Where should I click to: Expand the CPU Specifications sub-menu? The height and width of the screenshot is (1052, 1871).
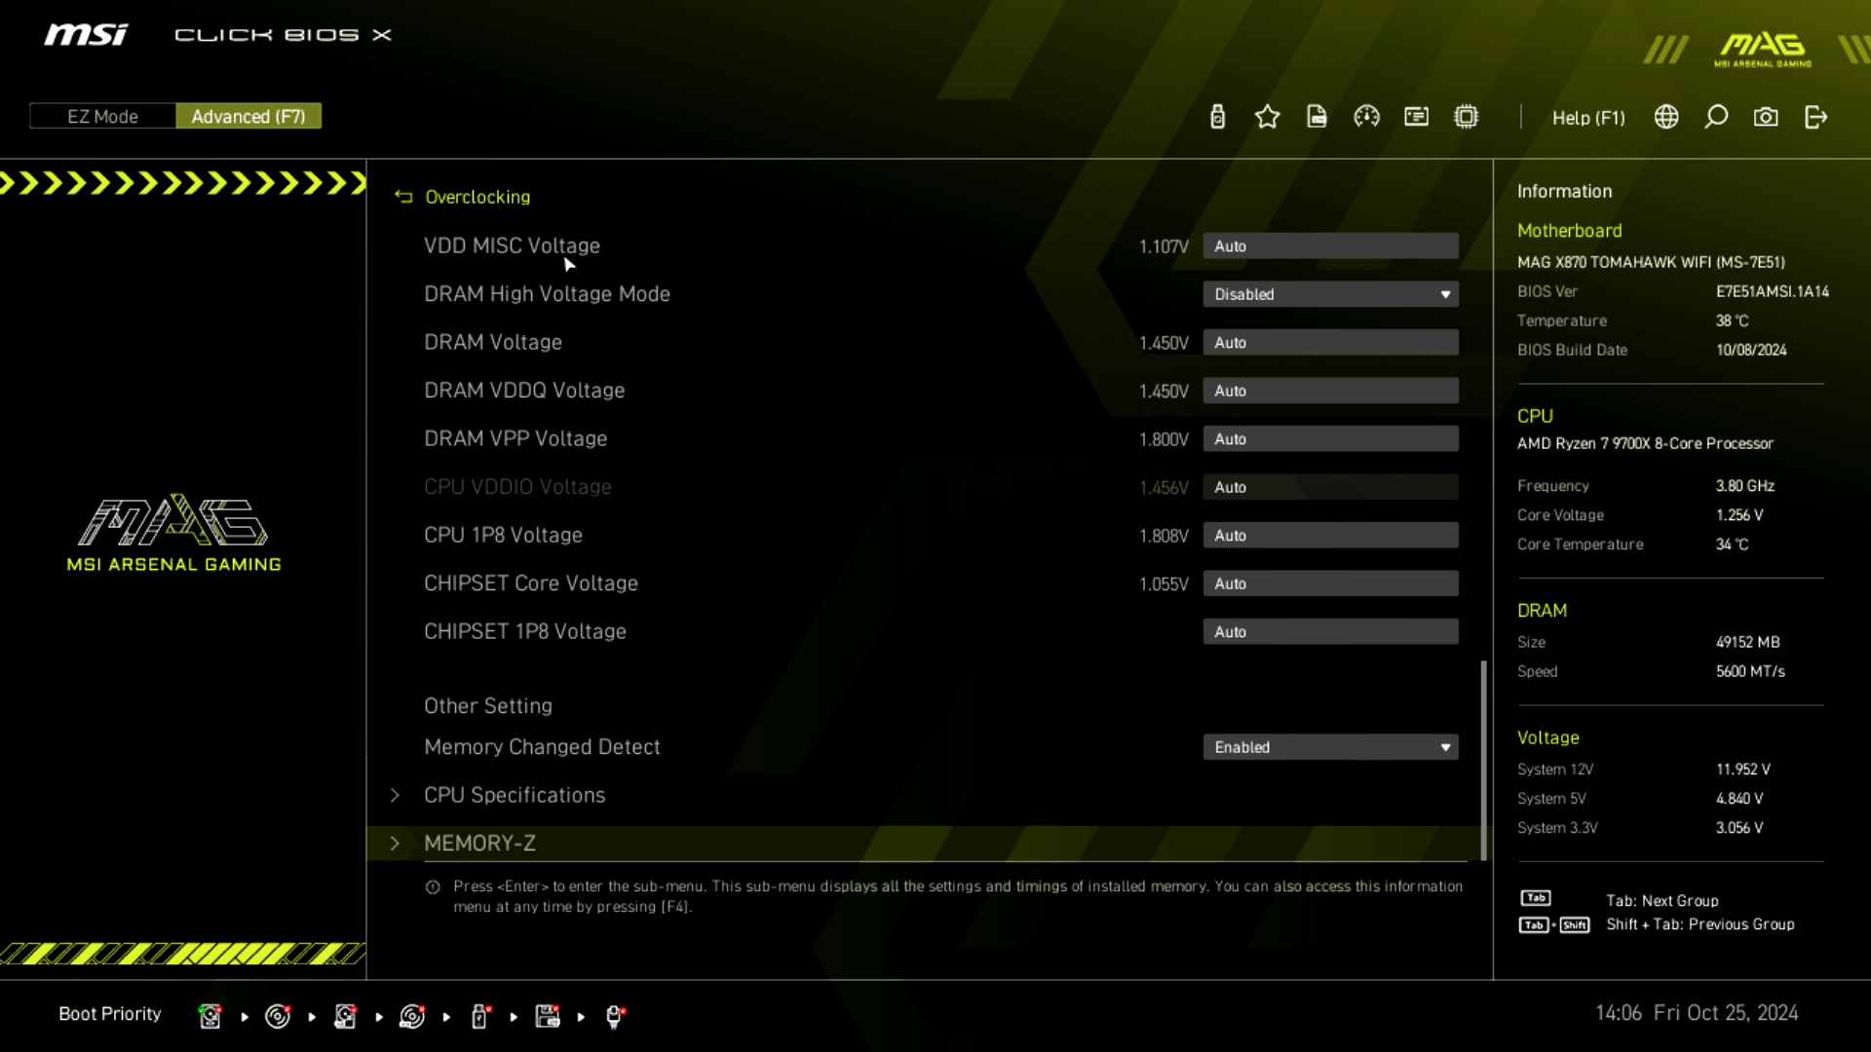point(515,795)
